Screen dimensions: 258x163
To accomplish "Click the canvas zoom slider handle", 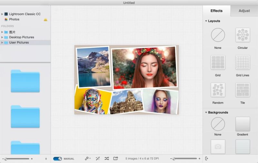I will click(174, 159).
